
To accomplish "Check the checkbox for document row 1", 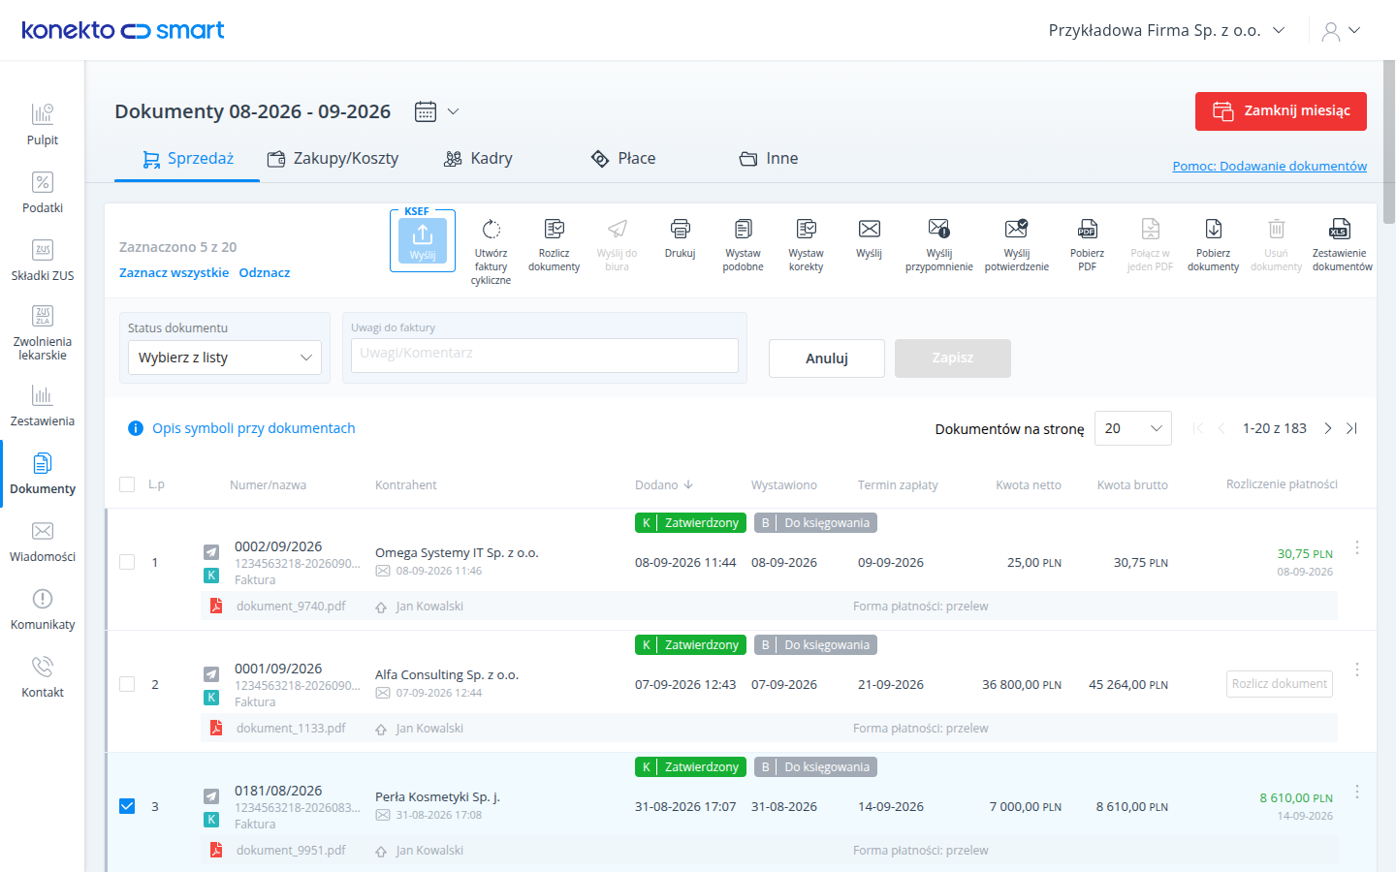I will click(127, 562).
